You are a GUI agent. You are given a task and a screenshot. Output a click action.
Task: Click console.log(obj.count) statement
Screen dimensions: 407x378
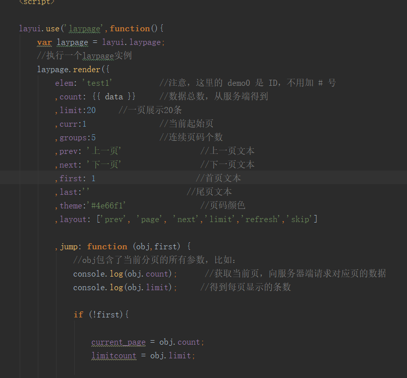[x=125, y=274]
